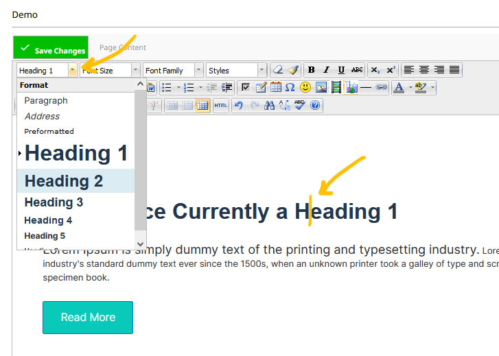Click the Edit HTML source icon
Image resolution: width=499 pixels, height=356 pixels.
220,106
